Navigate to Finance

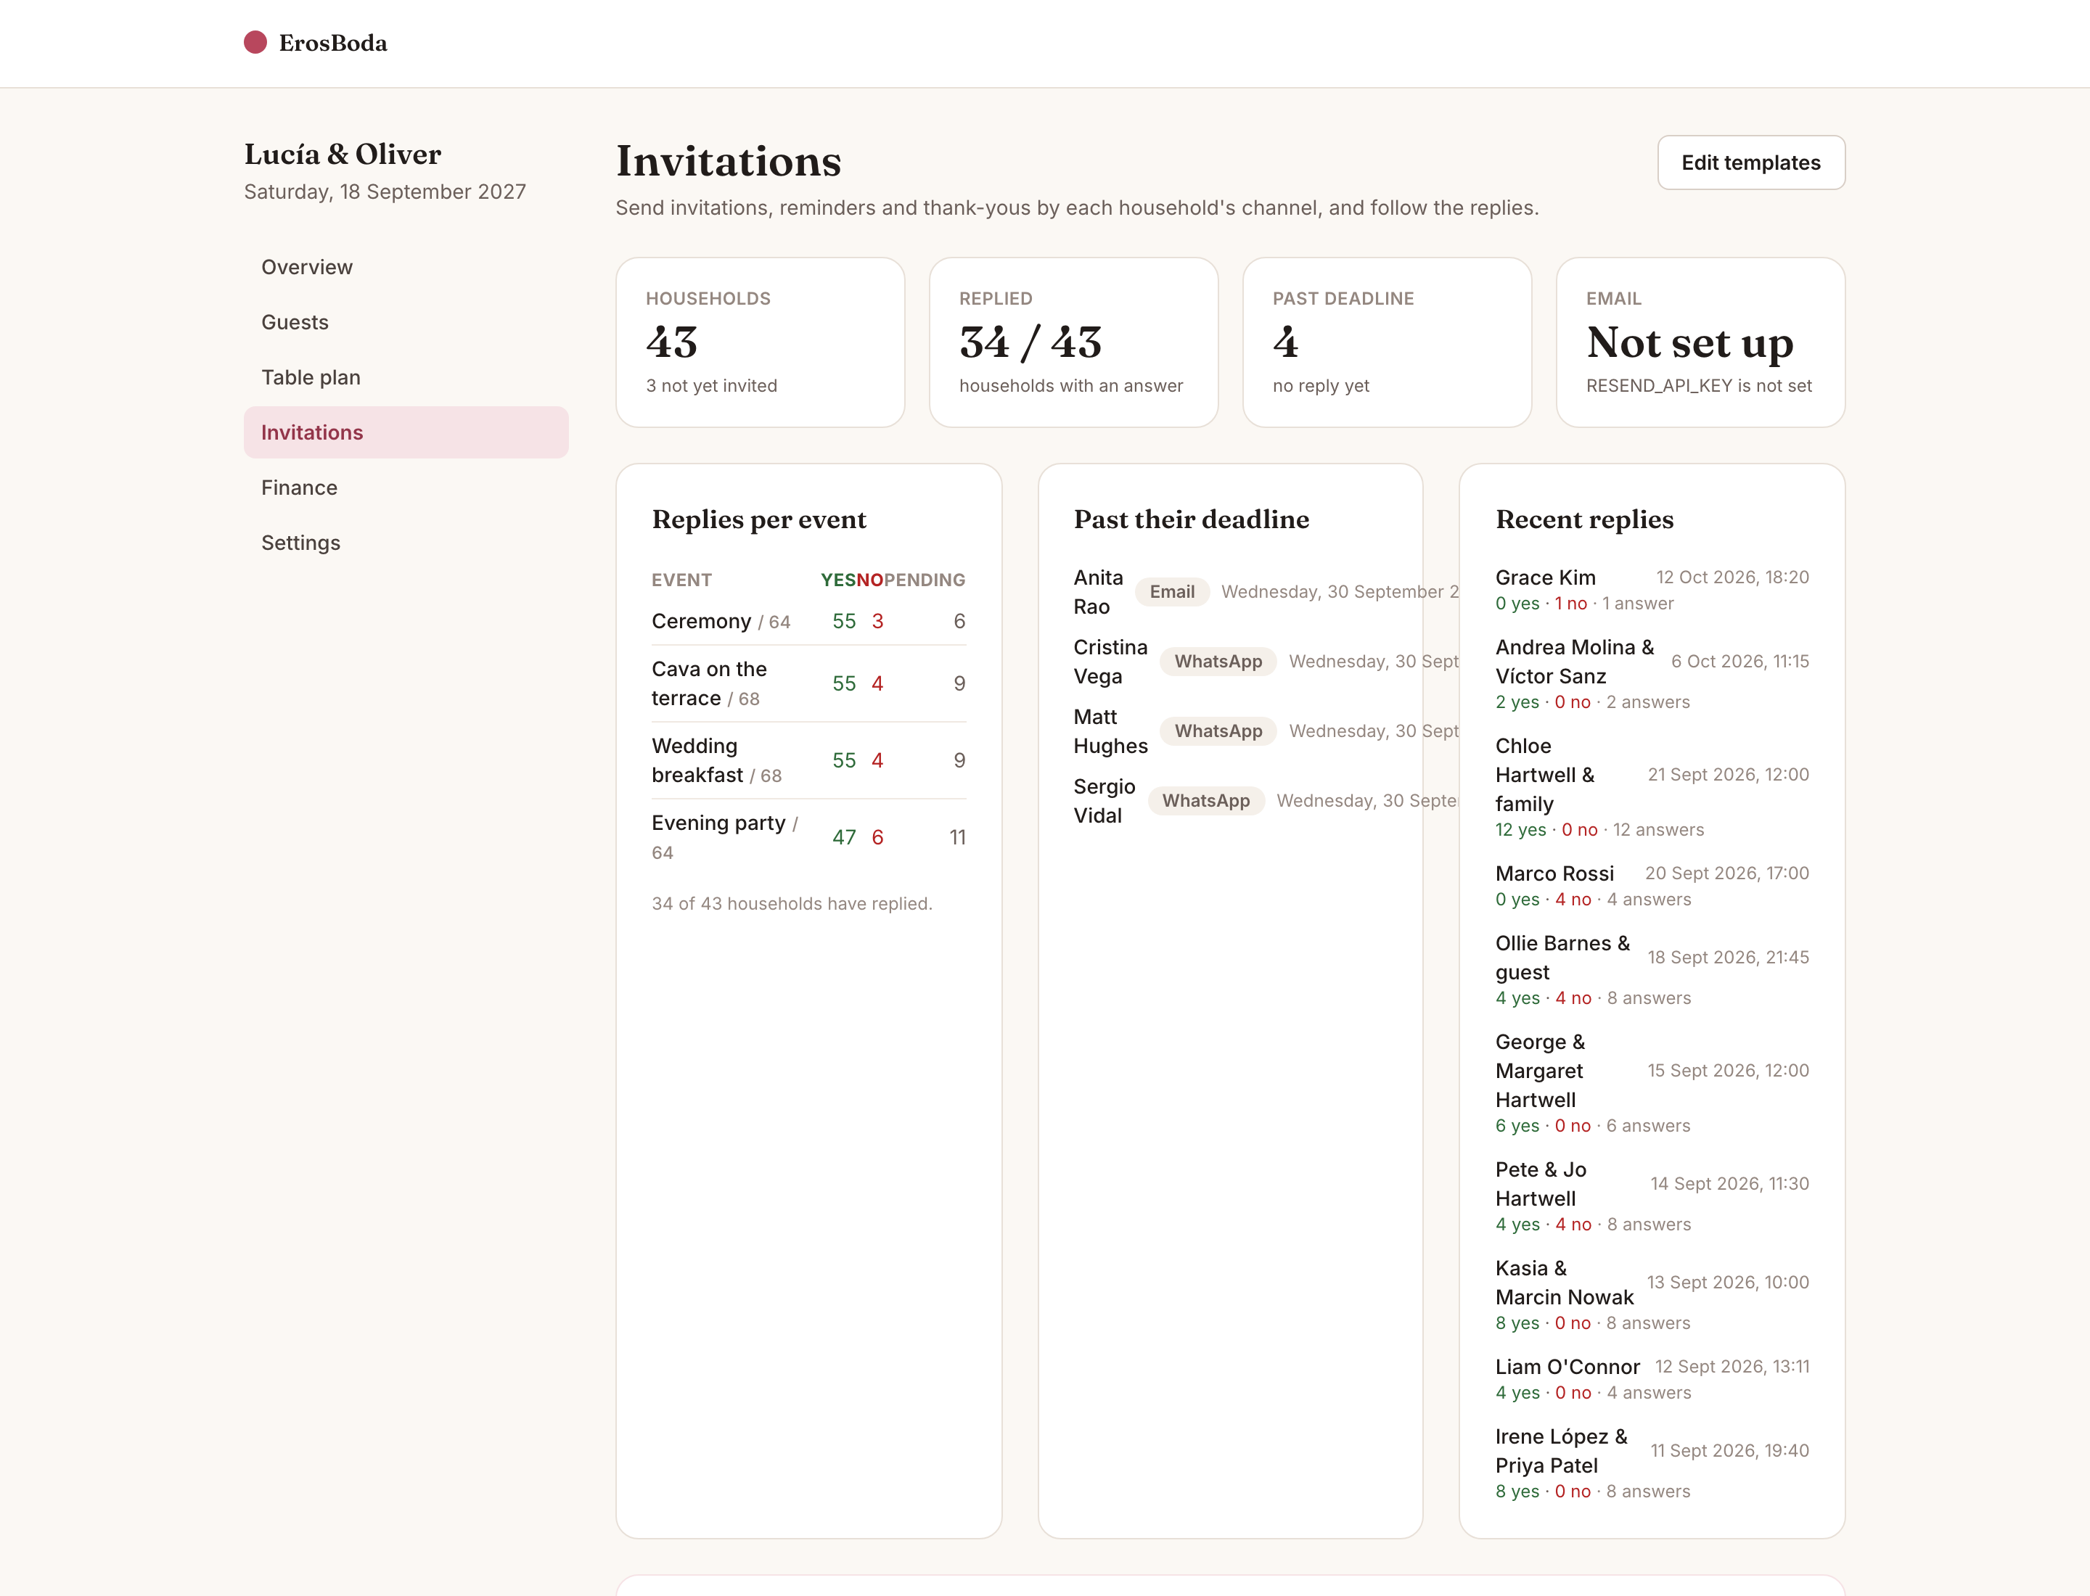coord(406,488)
